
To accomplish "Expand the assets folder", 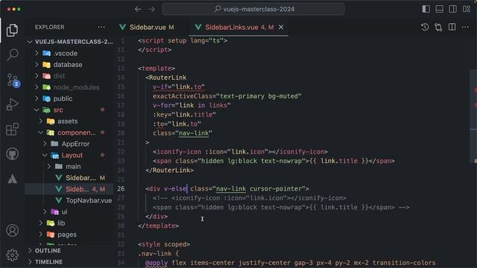I will (69, 121).
